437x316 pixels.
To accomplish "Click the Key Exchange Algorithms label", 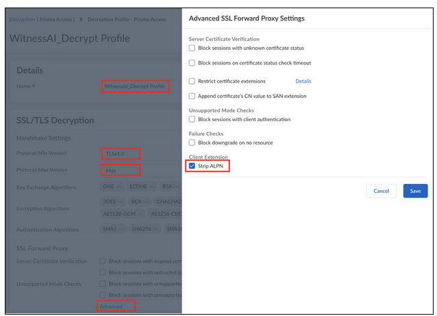I will coord(47,187).
